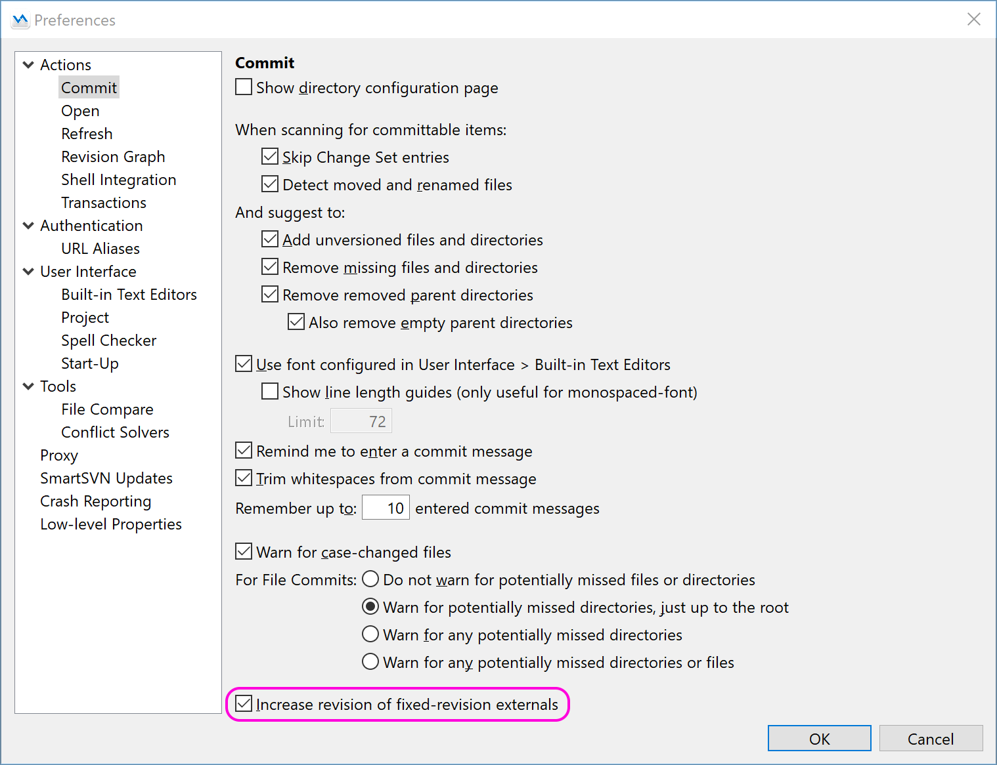997x765 pixels.
Task: Collapse the Tools section
Action: pos(28,386)
